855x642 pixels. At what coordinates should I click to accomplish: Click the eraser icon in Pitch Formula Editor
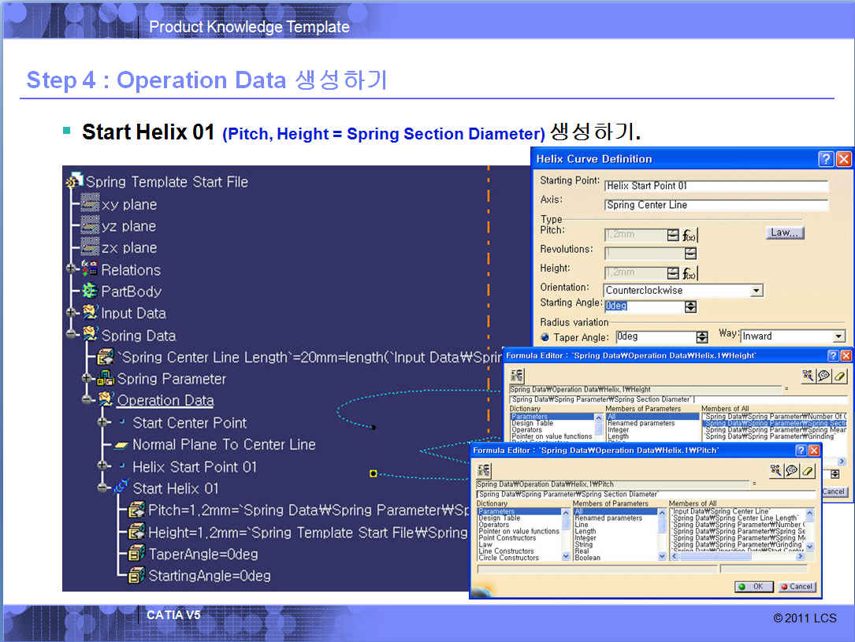[x=808, y=469]
